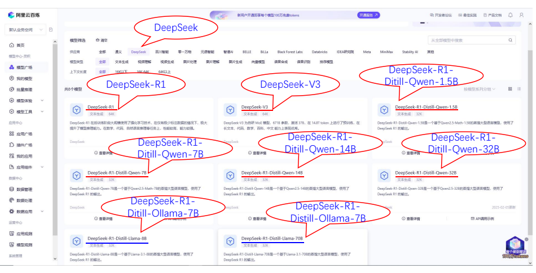Image resolution: width=536 pixels, height=273 pixels.
Task: Open the DeepSeek-R1-Distill-Qwen-7B card title
Action: point(117,172)
